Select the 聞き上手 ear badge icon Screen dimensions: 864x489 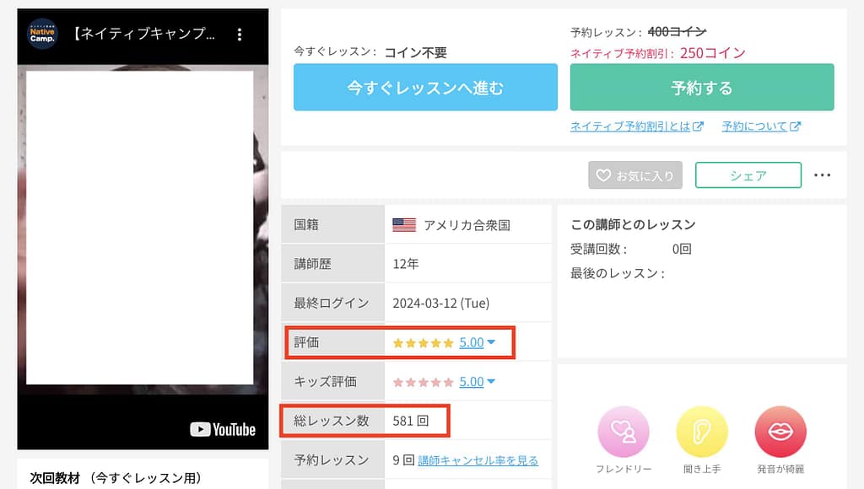click(x=702, y=433)
